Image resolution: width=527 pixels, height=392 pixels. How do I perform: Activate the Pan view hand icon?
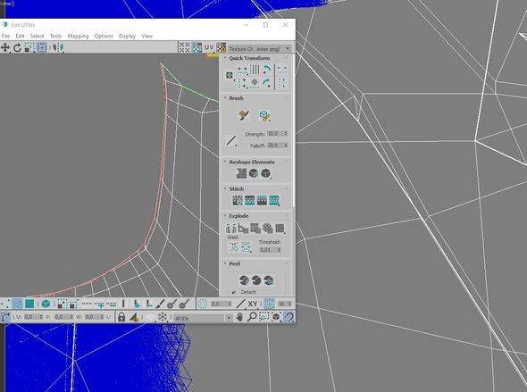click(x=239, y=317)
